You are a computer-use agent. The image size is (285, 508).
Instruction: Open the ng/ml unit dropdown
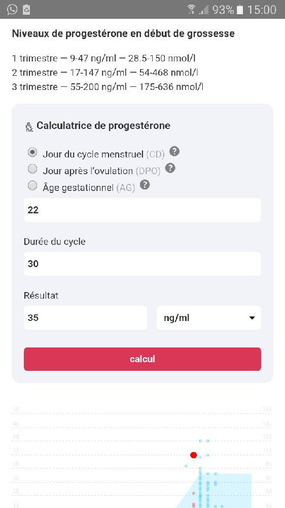tap(208, 318)
